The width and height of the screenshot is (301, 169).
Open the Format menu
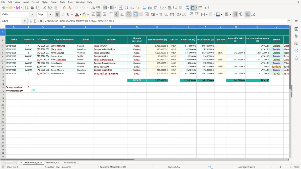point(35,2)
